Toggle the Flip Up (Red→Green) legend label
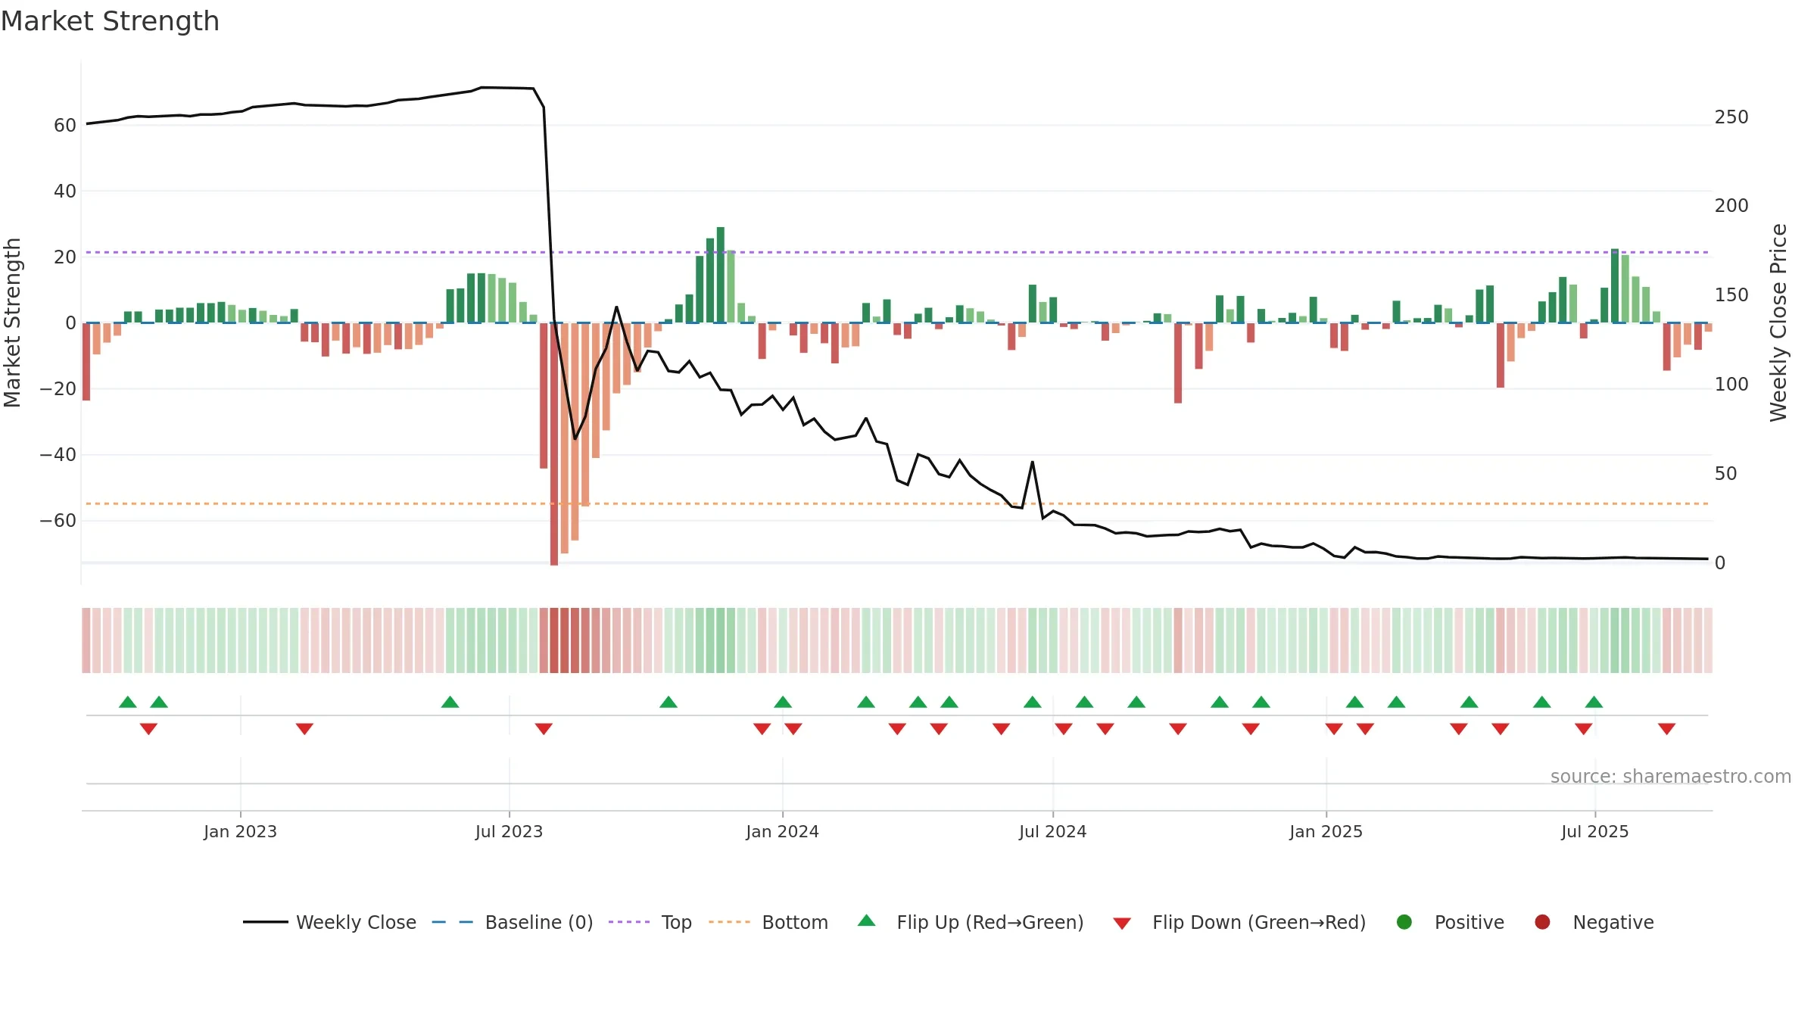The height and width of the screenshot is (1022, 1817). pos(990,922)
